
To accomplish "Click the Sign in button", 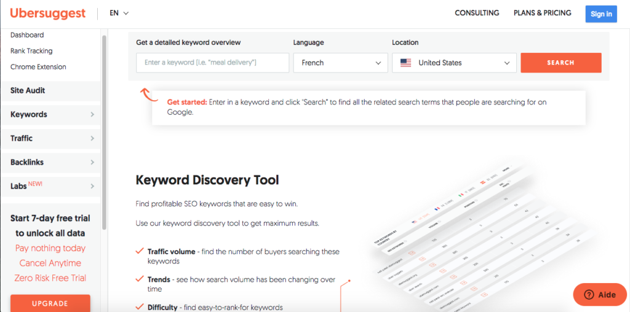I will [601, 14].
